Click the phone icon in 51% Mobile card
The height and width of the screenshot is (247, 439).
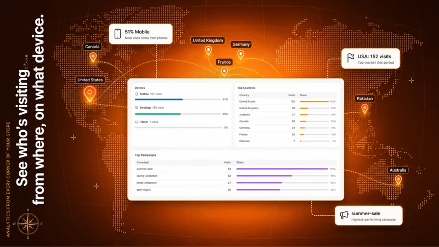[117, 34]
